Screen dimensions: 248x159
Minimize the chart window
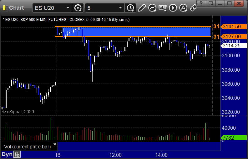[220, 3]
